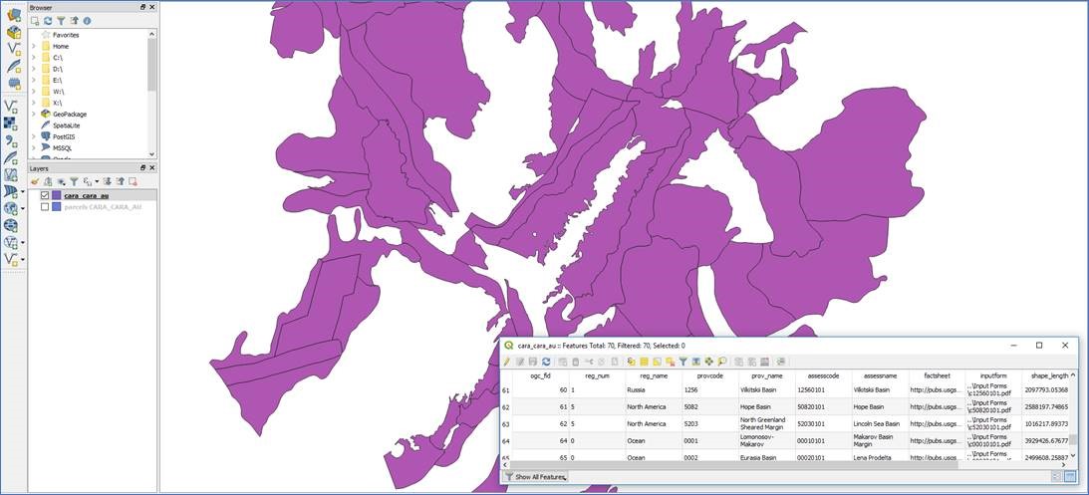Image resolution: width=1089 pixels, height=495 pixels.
Task: Switch attribute table to table view
Action: (1069, 476)
